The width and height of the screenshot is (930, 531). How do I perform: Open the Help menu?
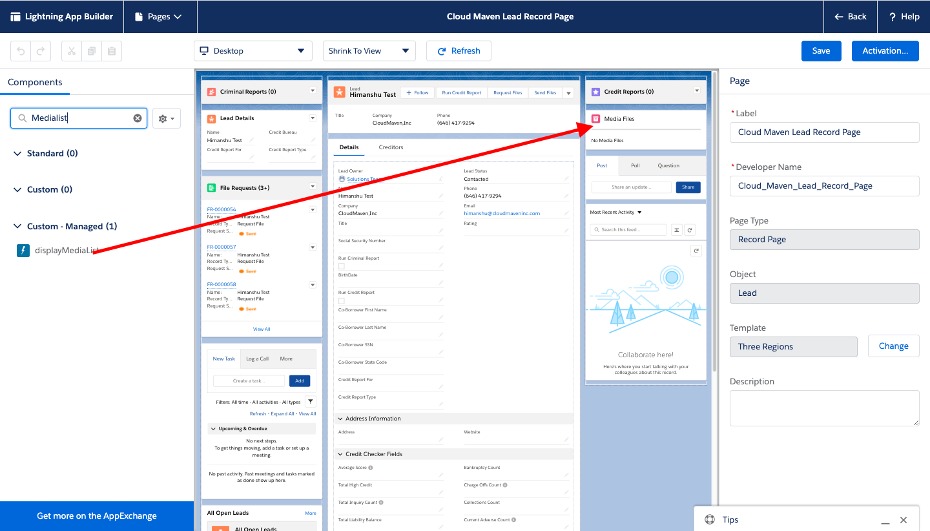(x=904, y=17)
